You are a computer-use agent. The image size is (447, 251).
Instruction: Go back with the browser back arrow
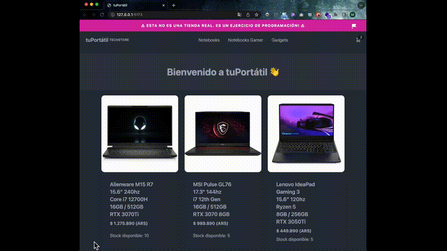[85, 15]
